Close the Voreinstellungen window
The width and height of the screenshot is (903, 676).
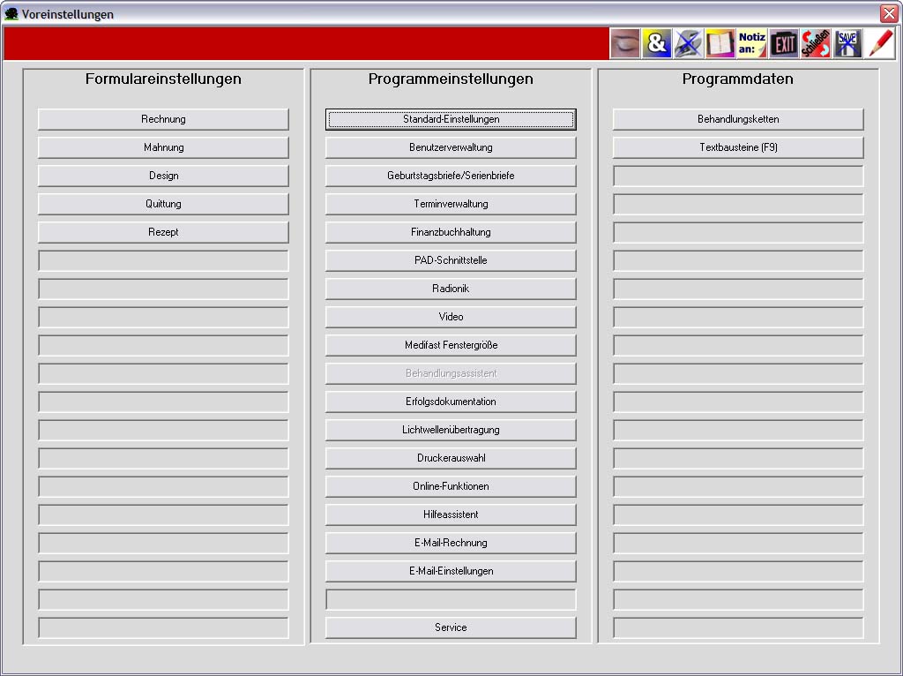pyautogui.click(x=889, y=14)
